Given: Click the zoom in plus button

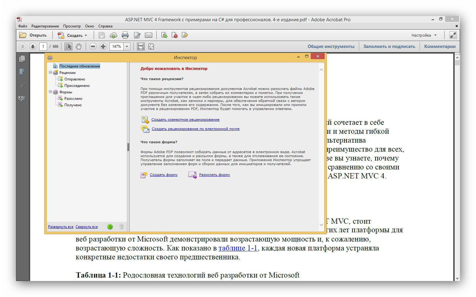Looking at the screenshot, I should tap(103, 47).
